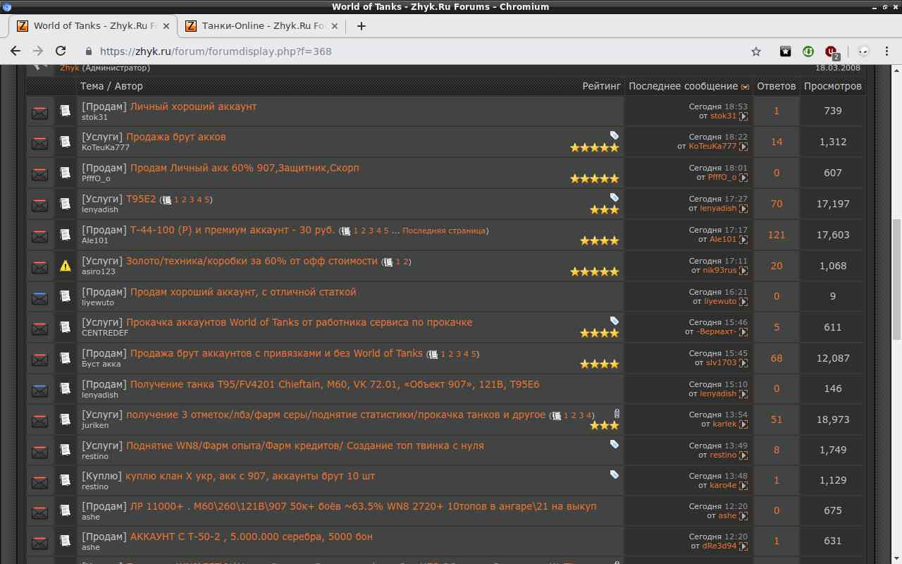
Task: Go to last post by stok31 arrow icon
Action: (743, 116)
